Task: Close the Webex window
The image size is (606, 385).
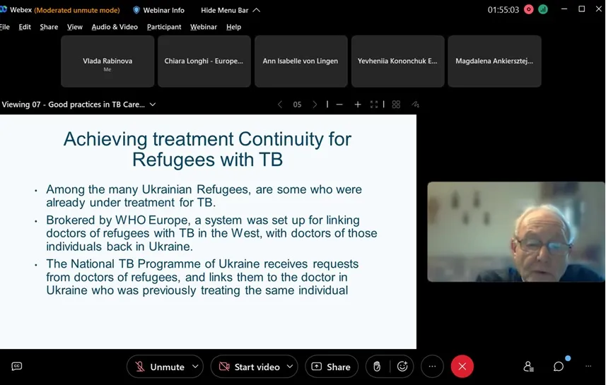Action: pyautogui.click(x=599, y=9)
